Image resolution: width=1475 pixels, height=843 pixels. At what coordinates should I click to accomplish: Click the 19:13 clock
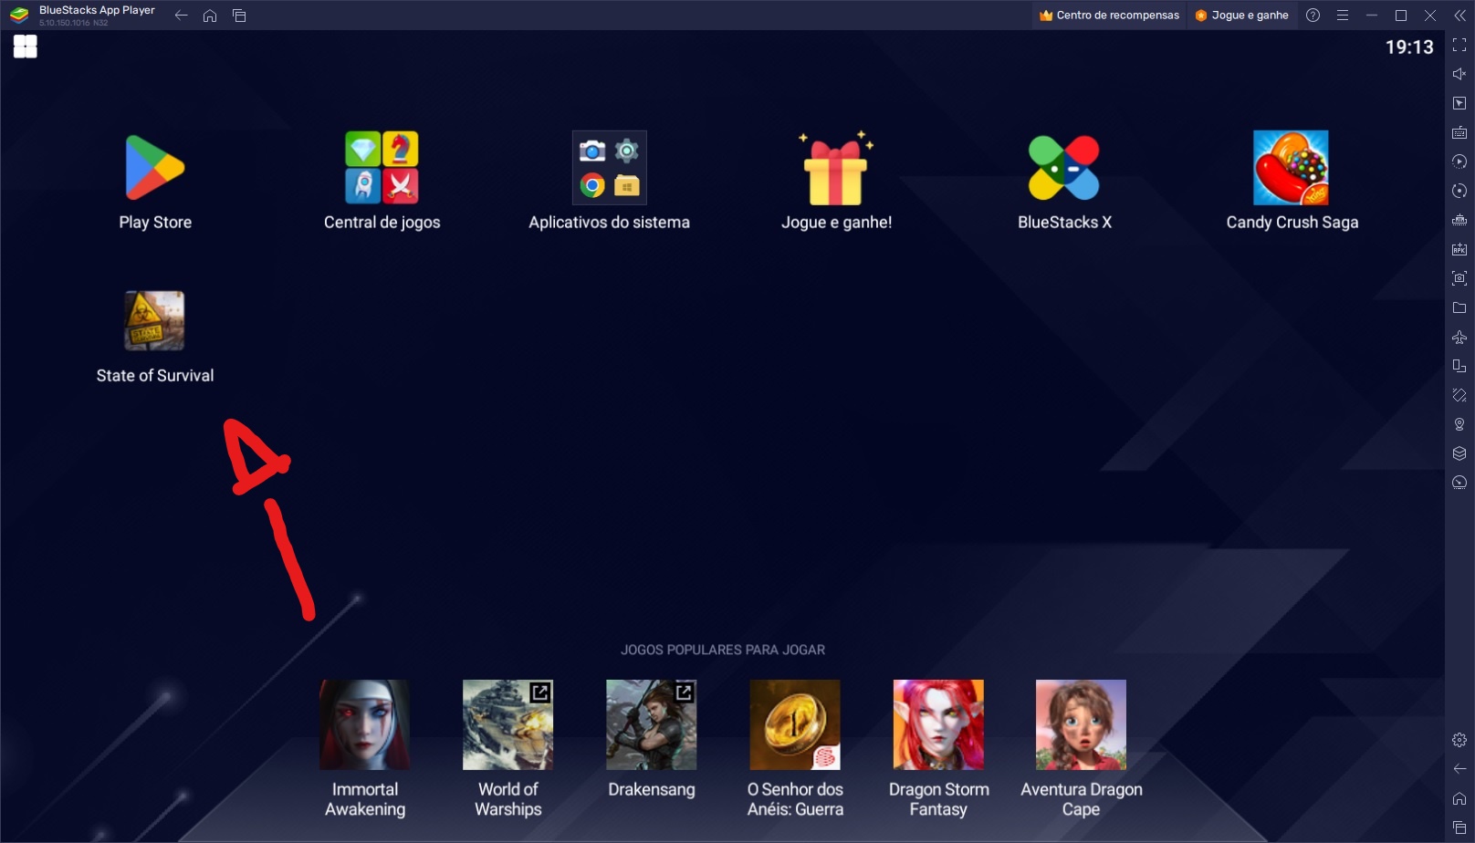tap(1409, 47)
